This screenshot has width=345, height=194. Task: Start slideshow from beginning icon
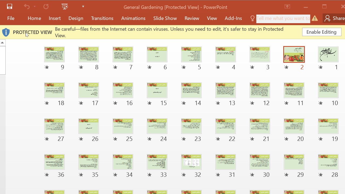(x=65, y=6)
